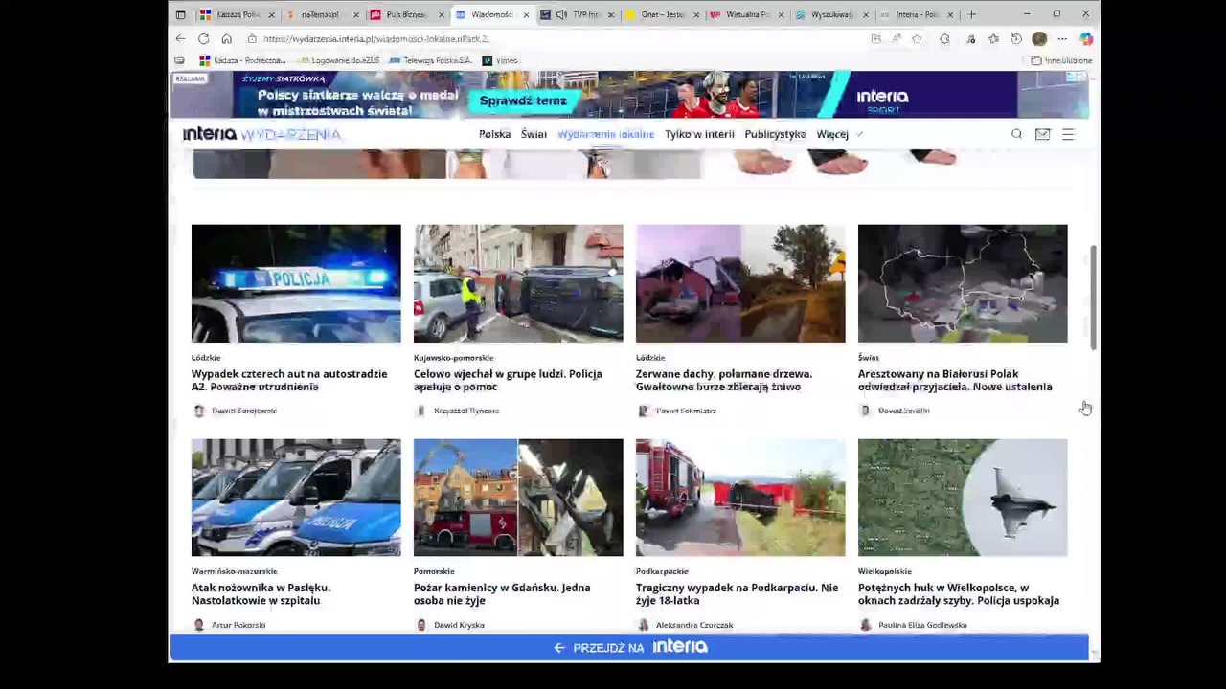Open the browser settings and more menu
Screen dimensions: 1226x689
[x=1062, y=39]
